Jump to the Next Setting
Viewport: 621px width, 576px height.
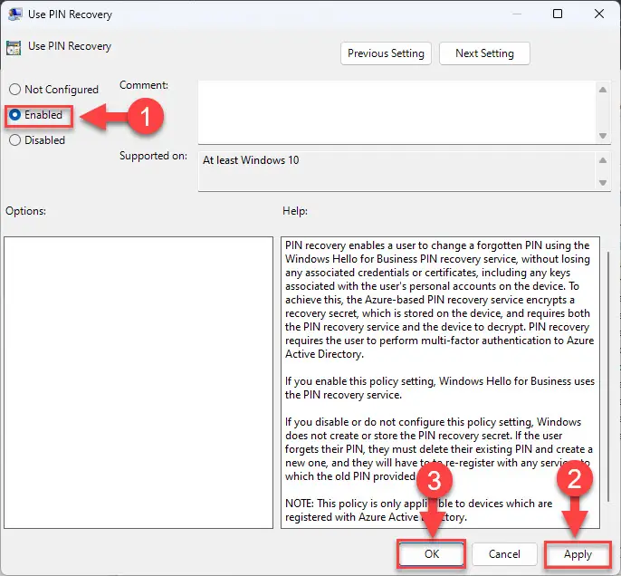point(484,53)
